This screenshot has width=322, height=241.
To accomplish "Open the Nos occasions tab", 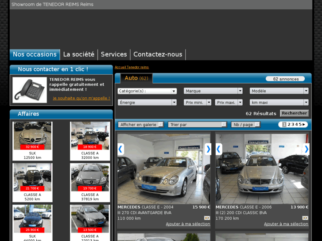I will tap(35, 54).
